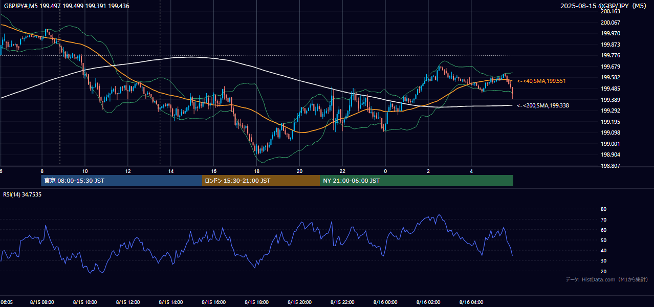Click the '8/16 00:00' bottom axis label

pos(385,302)
